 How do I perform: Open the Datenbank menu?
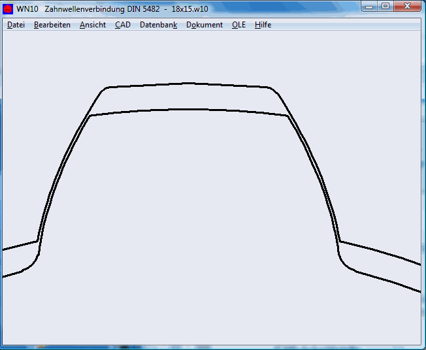pos(158,25)
